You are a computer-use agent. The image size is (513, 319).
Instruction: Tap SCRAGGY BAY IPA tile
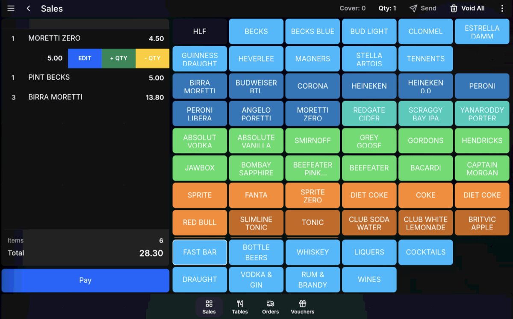click(425, 113)
